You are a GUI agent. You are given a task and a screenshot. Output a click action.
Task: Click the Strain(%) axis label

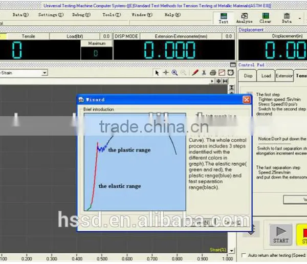(218, 250)
